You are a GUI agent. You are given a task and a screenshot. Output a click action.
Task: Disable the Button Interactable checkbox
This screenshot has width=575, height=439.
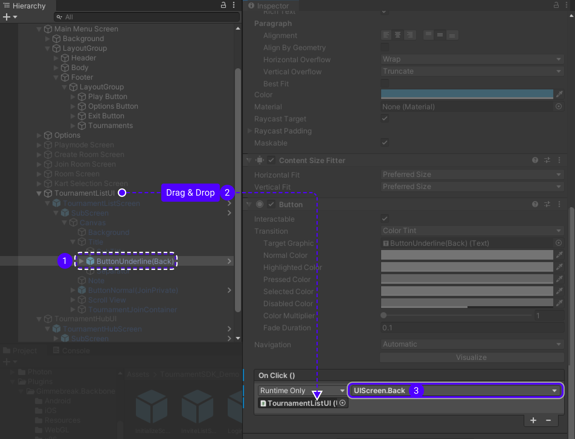point(385,219)
